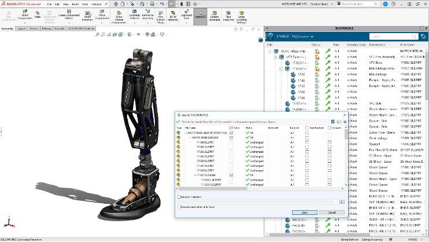Viewport: 429px width, 242px height.
Task: Collapse MOTO KNEE AND VF2 FOOT in Save dialog
Action: (186, 133)
